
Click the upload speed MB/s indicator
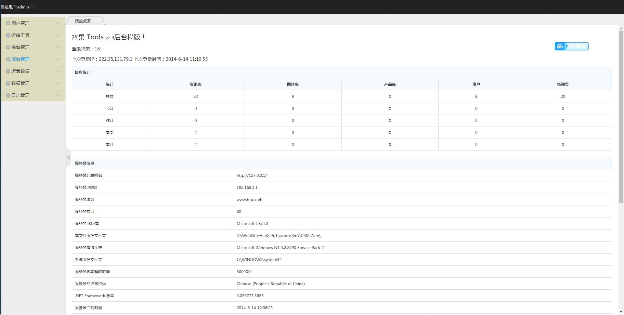pyautogui.click(x=577, y=46)
